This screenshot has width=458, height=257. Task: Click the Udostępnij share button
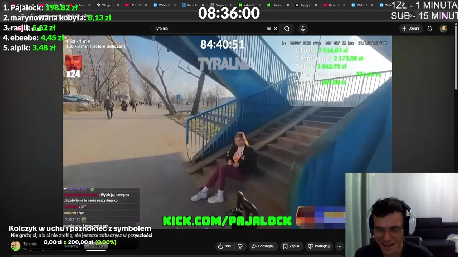point(263,246)
